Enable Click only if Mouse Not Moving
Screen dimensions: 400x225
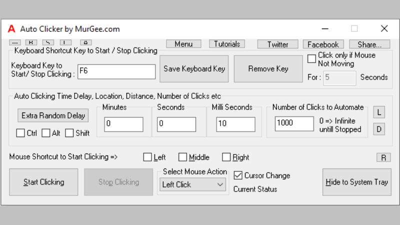click(311, 58)
